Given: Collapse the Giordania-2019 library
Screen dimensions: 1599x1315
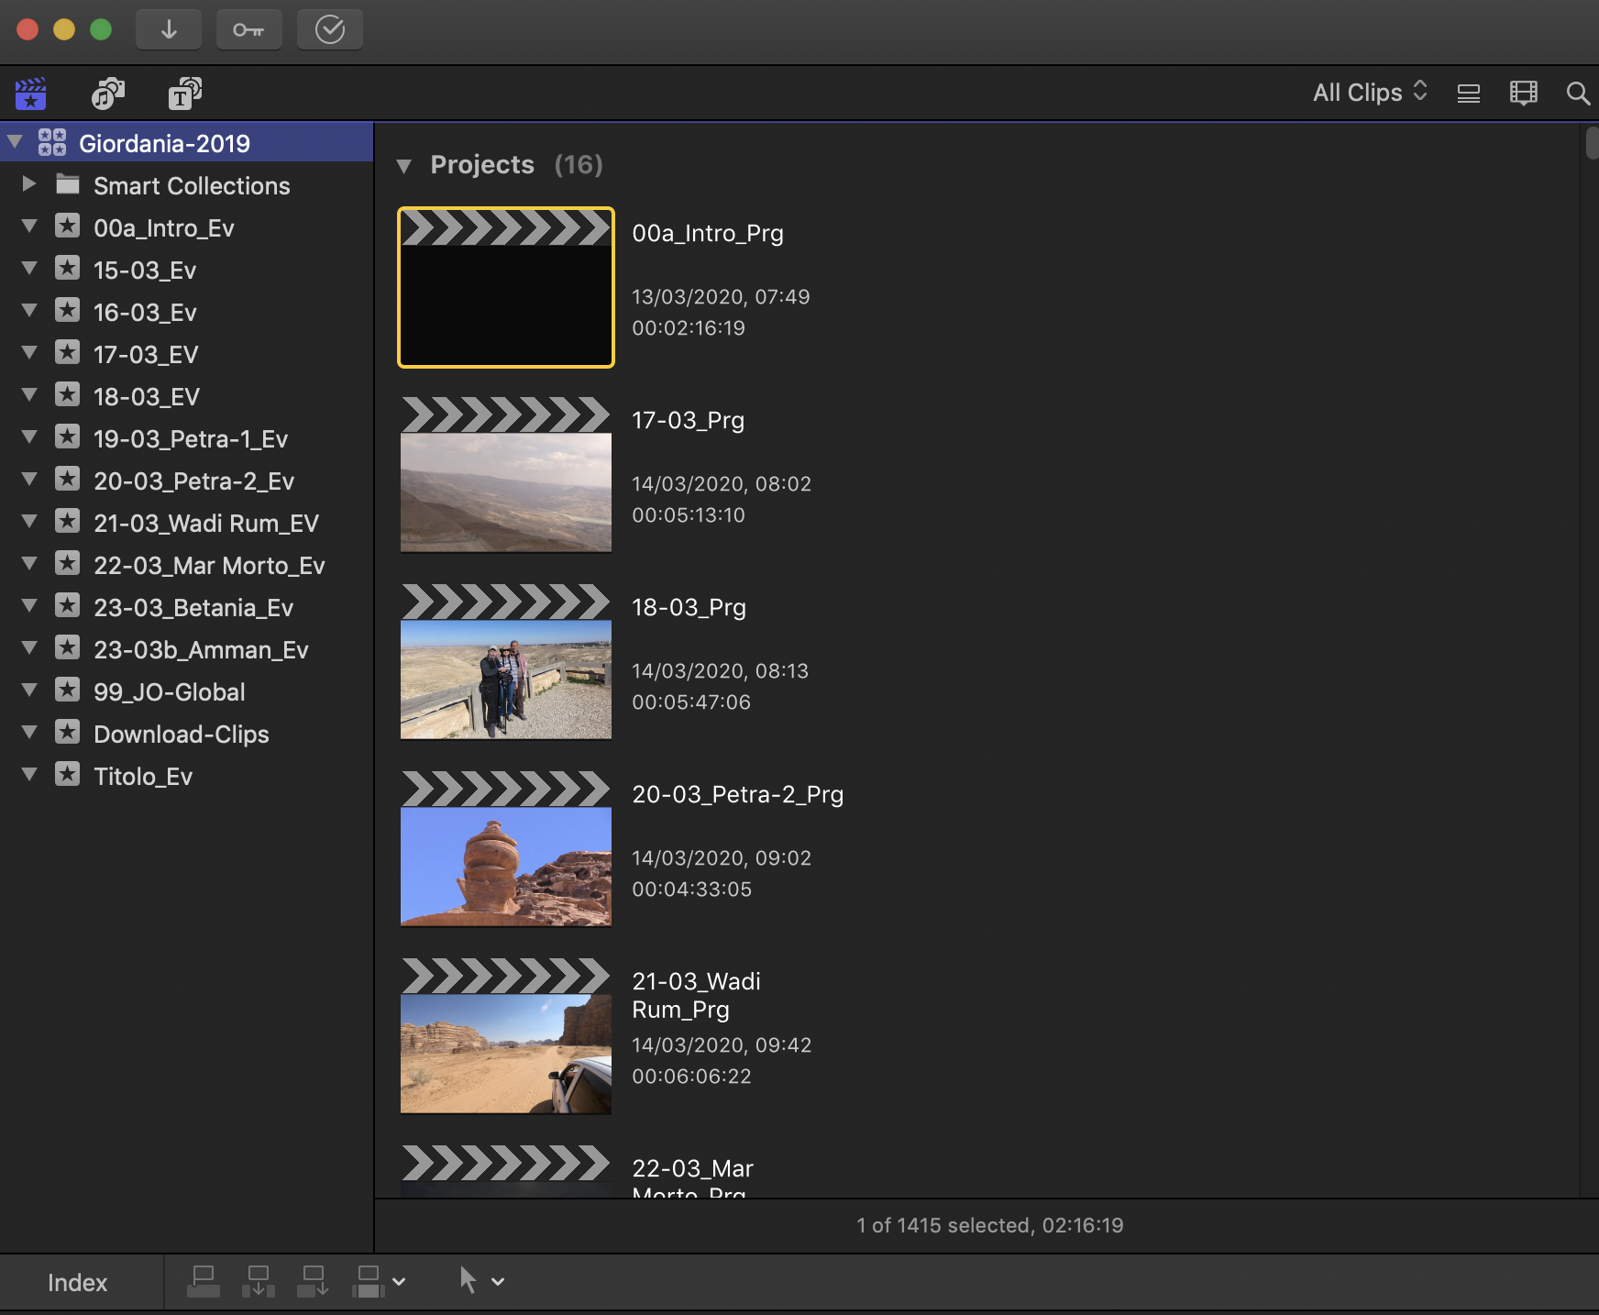Looking at the screenshot, I should (15, 142).
